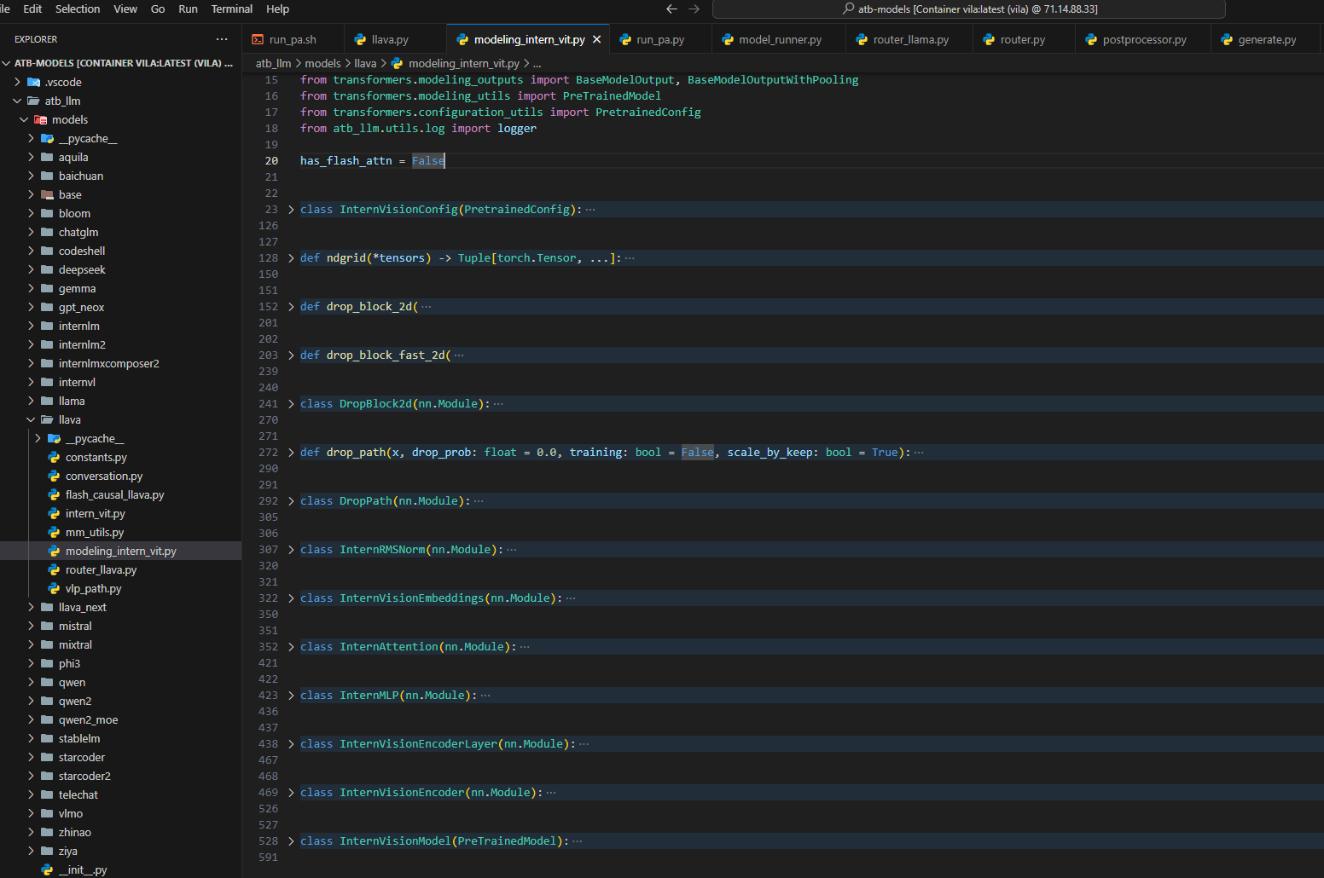Collapse ATB-MODELS workspace root
This screenshot has width=1324, height=878.
[x=7, y=63]
